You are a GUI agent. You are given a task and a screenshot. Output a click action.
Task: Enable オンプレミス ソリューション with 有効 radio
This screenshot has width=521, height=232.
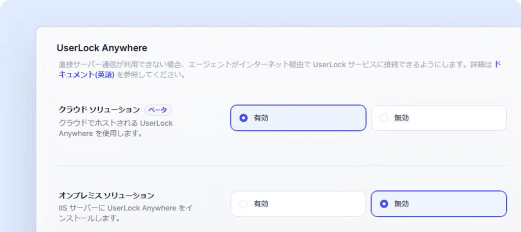coord(298,204)
